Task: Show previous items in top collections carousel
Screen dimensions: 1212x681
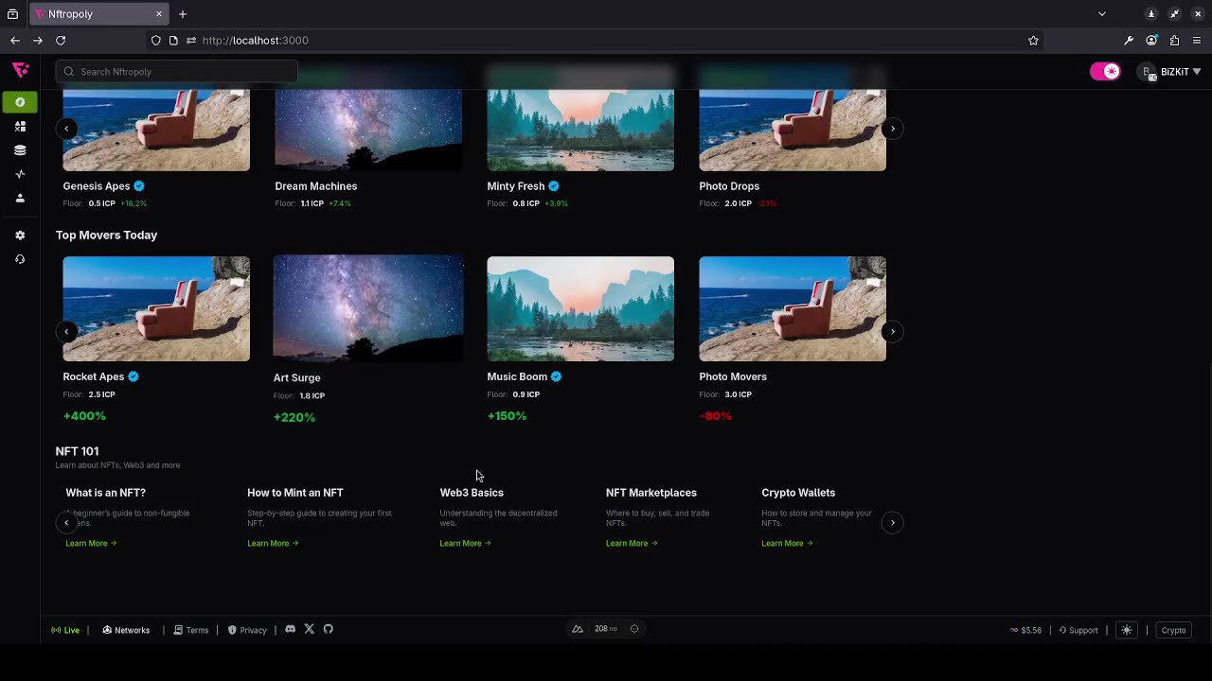Action: coord(66,129)
